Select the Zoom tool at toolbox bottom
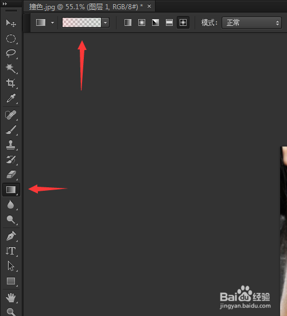This screenshot has height=316, width=287. click(11, 312)
